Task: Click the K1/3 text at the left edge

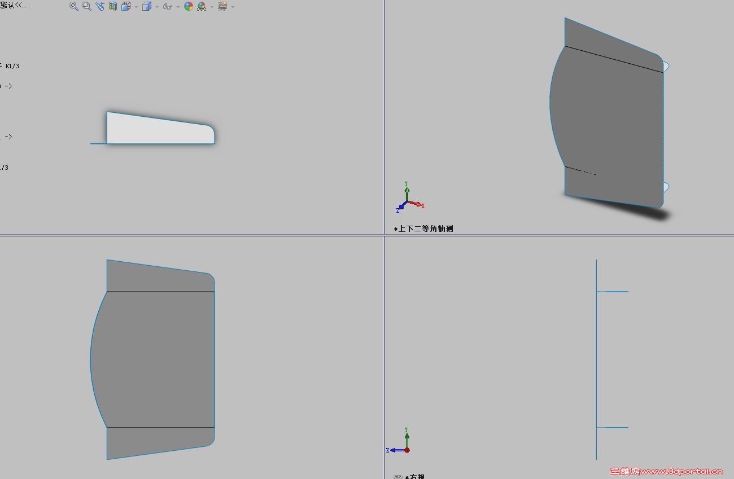Action: coord(12,66)
